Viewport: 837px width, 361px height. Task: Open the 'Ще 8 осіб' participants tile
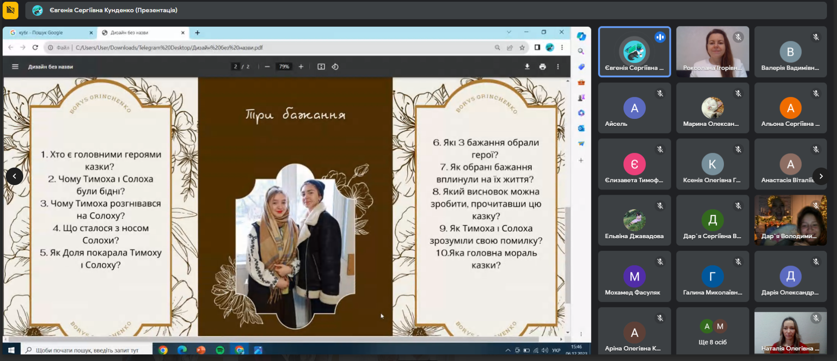click(712, 332)
